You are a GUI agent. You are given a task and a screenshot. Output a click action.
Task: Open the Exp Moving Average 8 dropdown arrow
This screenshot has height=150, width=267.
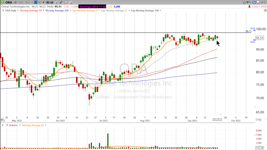99,11
